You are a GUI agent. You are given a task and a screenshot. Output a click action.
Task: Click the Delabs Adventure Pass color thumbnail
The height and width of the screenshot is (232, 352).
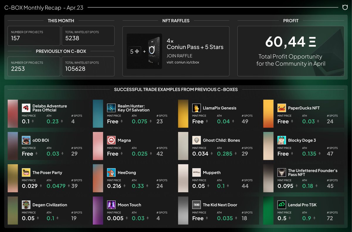(13, 114)
